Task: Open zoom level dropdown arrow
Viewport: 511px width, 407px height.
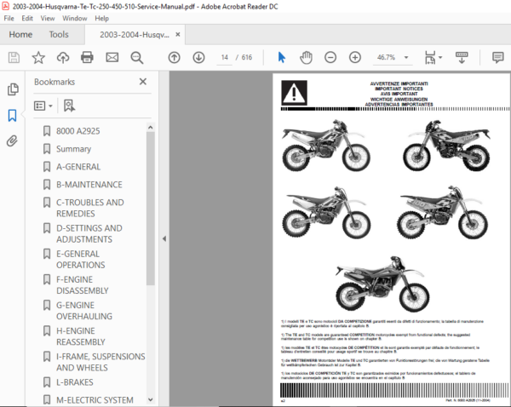Action: click(406, 58)
